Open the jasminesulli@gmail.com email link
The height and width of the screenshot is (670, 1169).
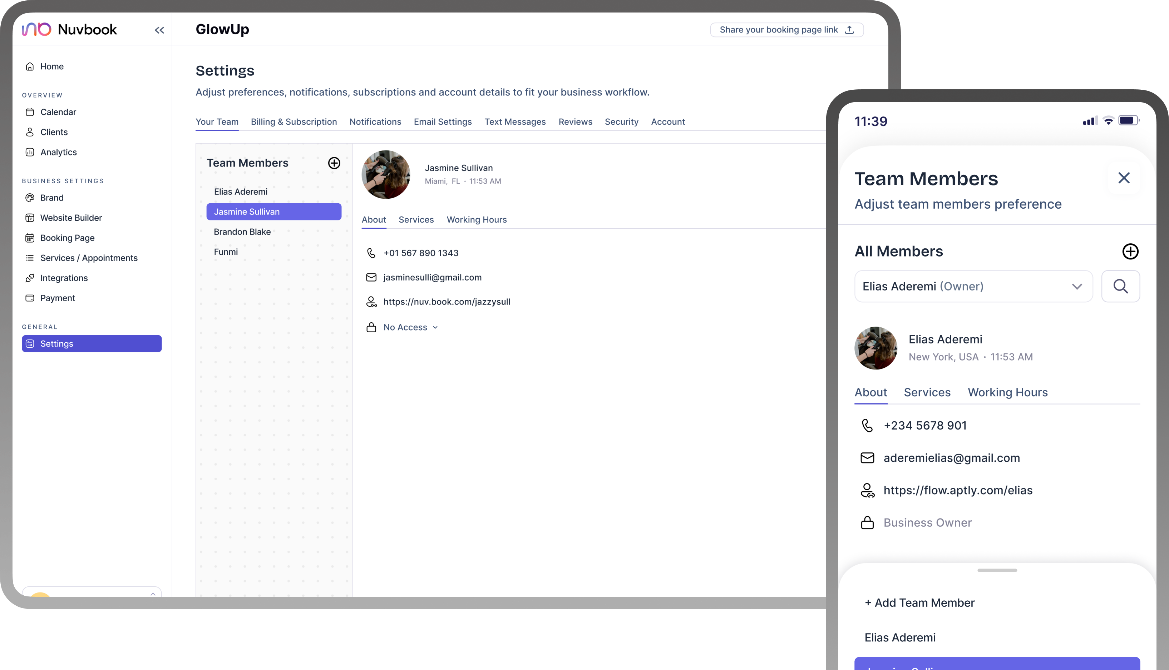coord(432,278)
